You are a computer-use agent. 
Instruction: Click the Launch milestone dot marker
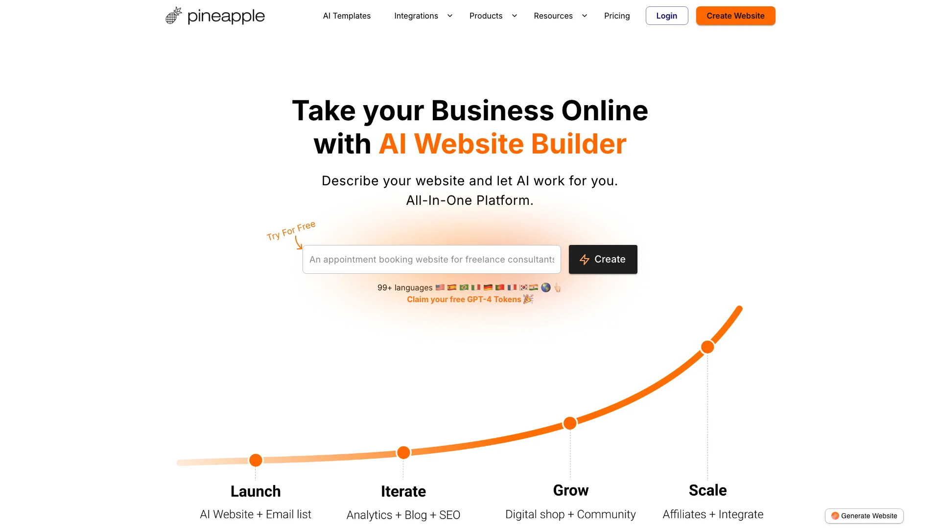click(x=255, y=459)
